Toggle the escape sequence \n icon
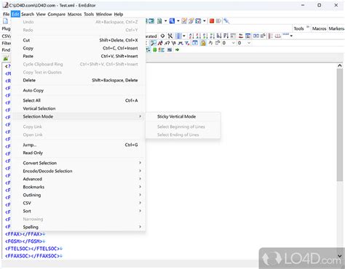Viewport: 345px width, 269px height. coord(174,43)
